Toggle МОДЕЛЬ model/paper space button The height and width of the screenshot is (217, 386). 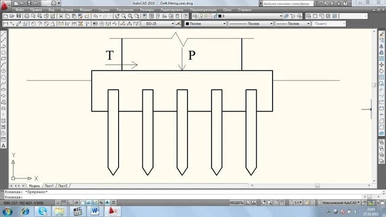(236, 203)
